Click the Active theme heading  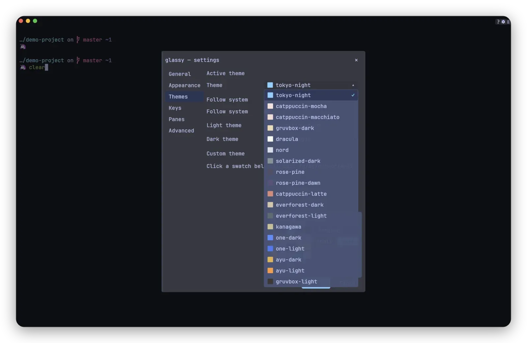point(226,73)
